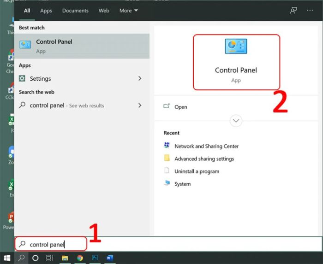Screen dimensions: 323x264
Task: Click the web search magnifier icon
Action: tap(22, 105)
